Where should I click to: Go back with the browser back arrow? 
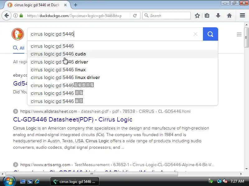coord(7,15)
